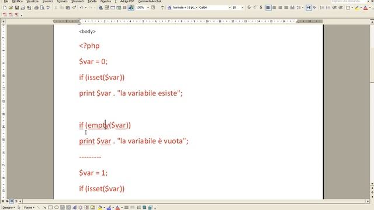Screen dimensions: 374x210
Task: Apply yellow highlight color
Action: pos(357,8)
